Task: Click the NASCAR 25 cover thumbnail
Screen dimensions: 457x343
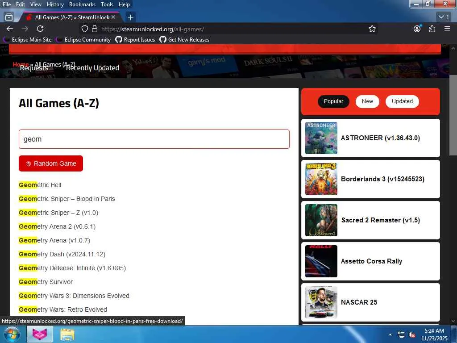Action: (321, 302)
